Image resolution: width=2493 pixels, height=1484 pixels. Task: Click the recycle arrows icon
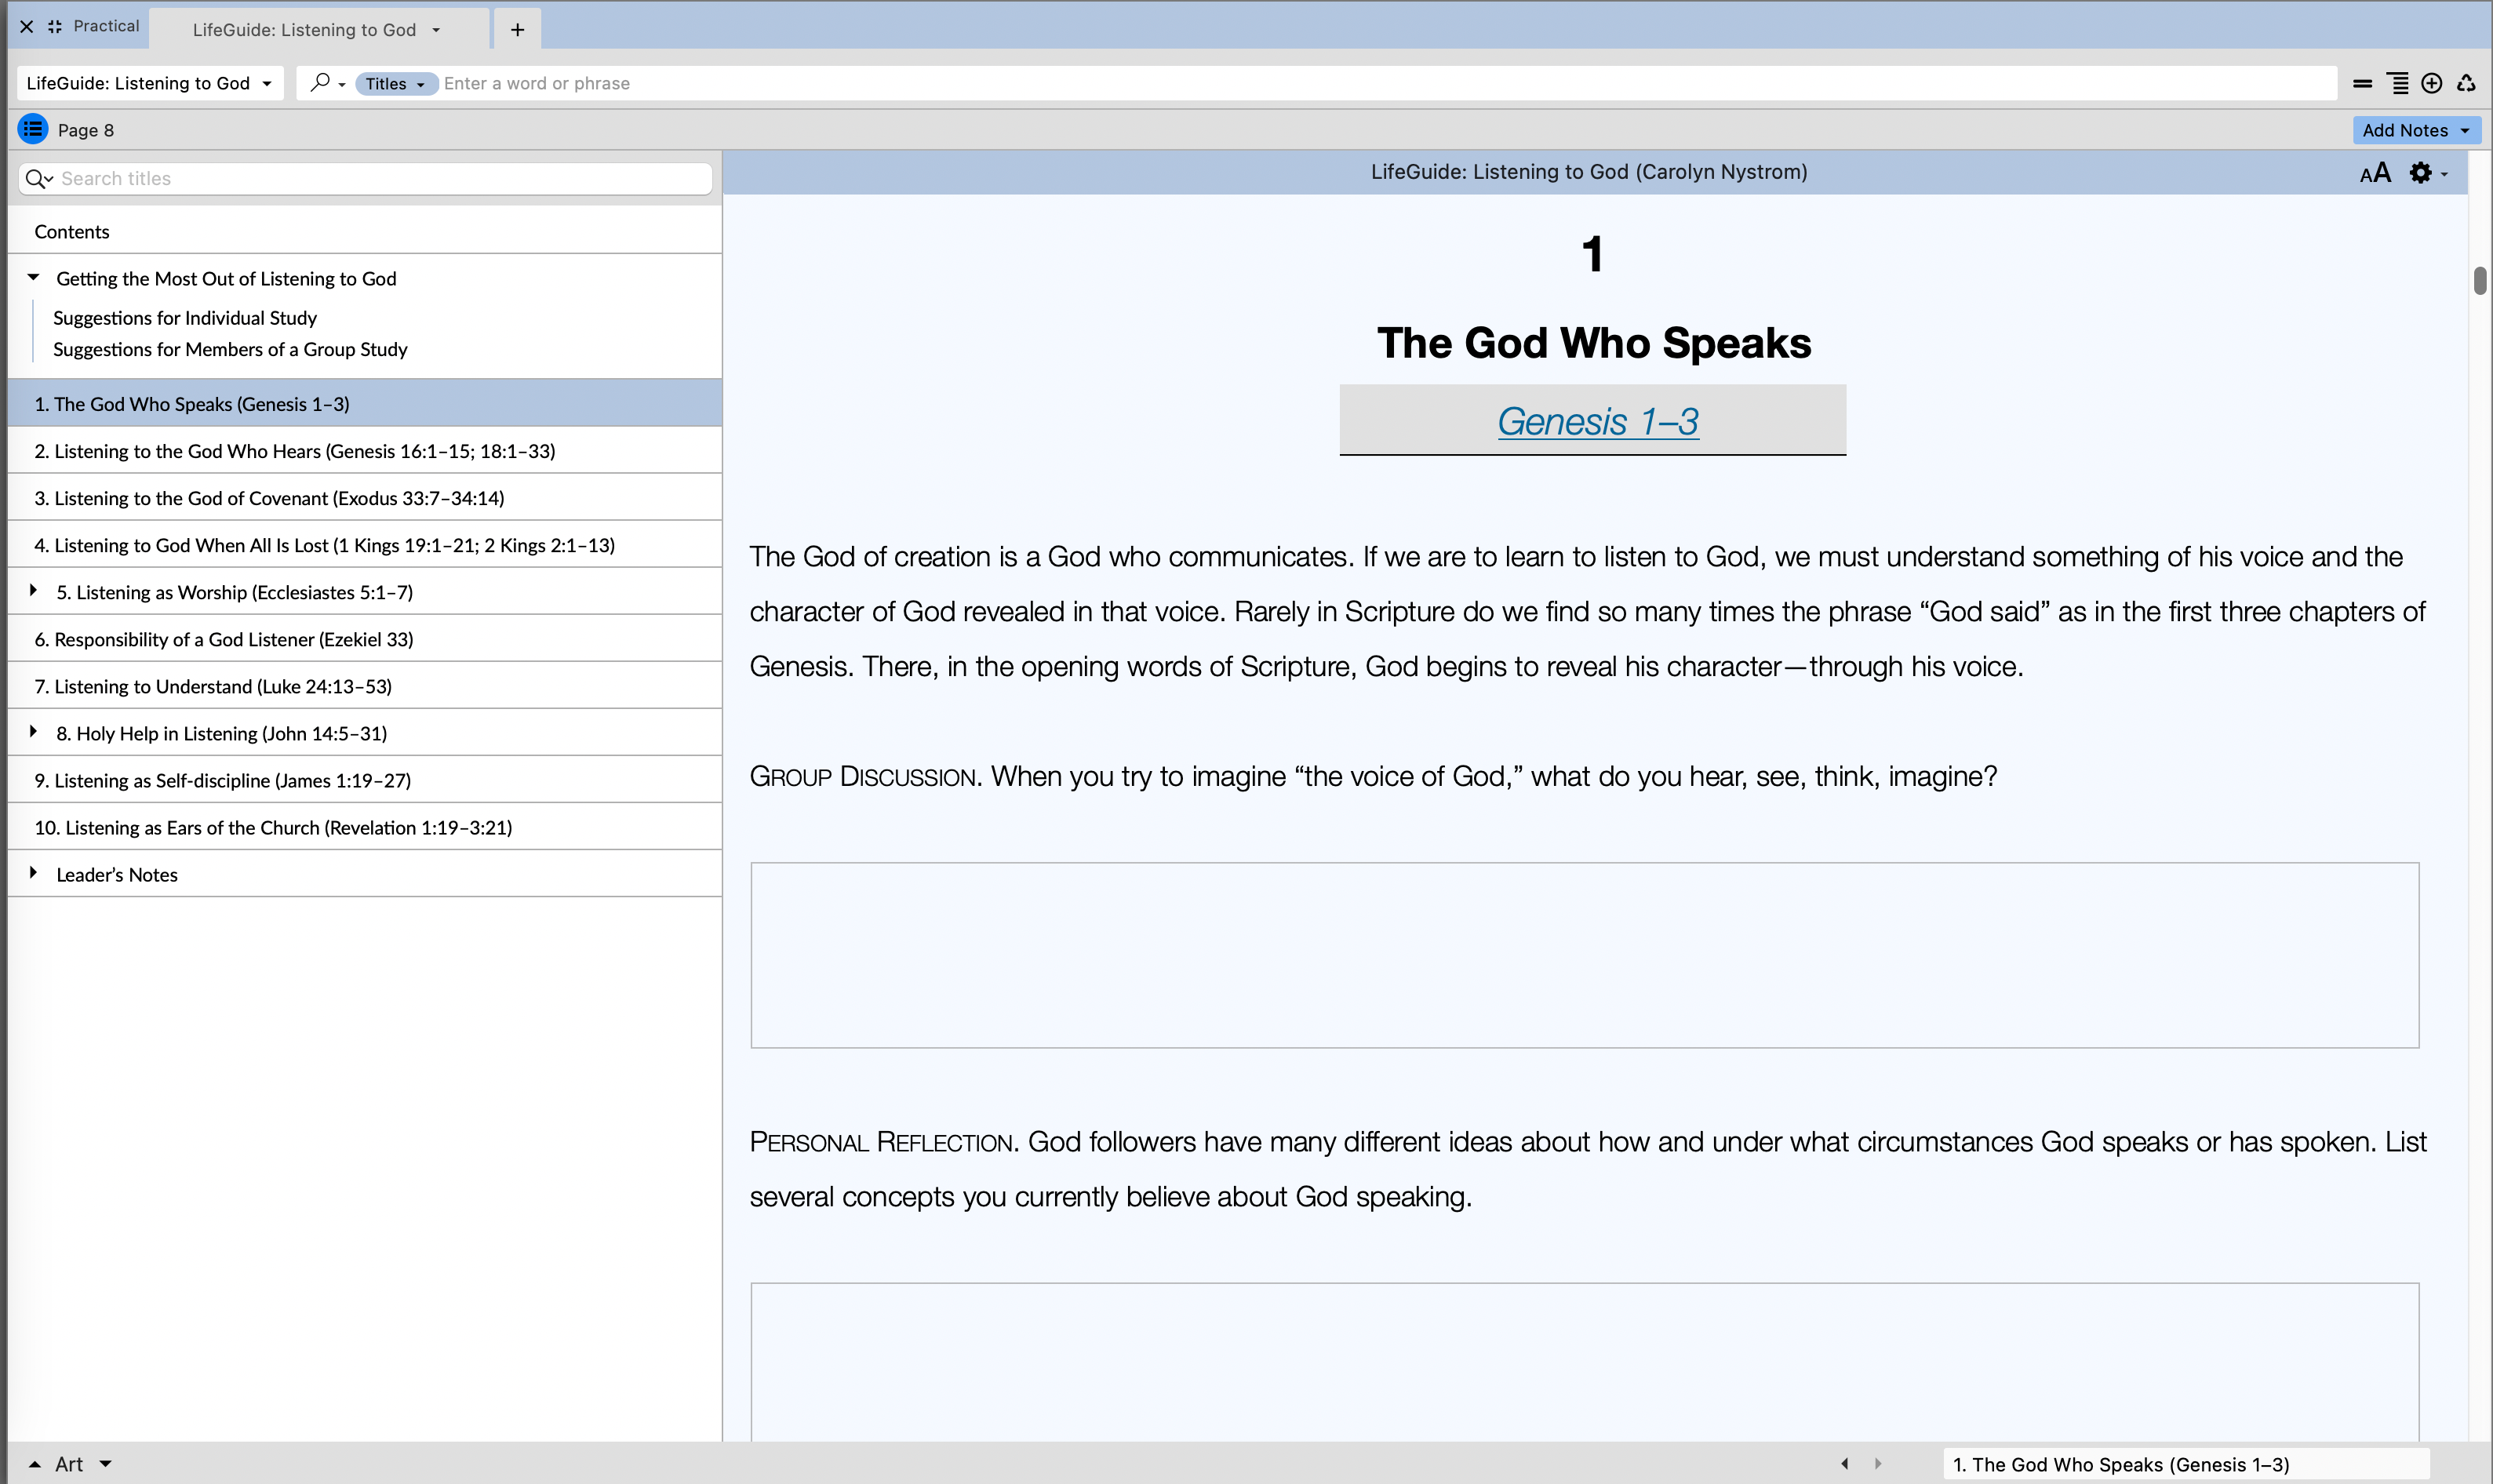2466,84
